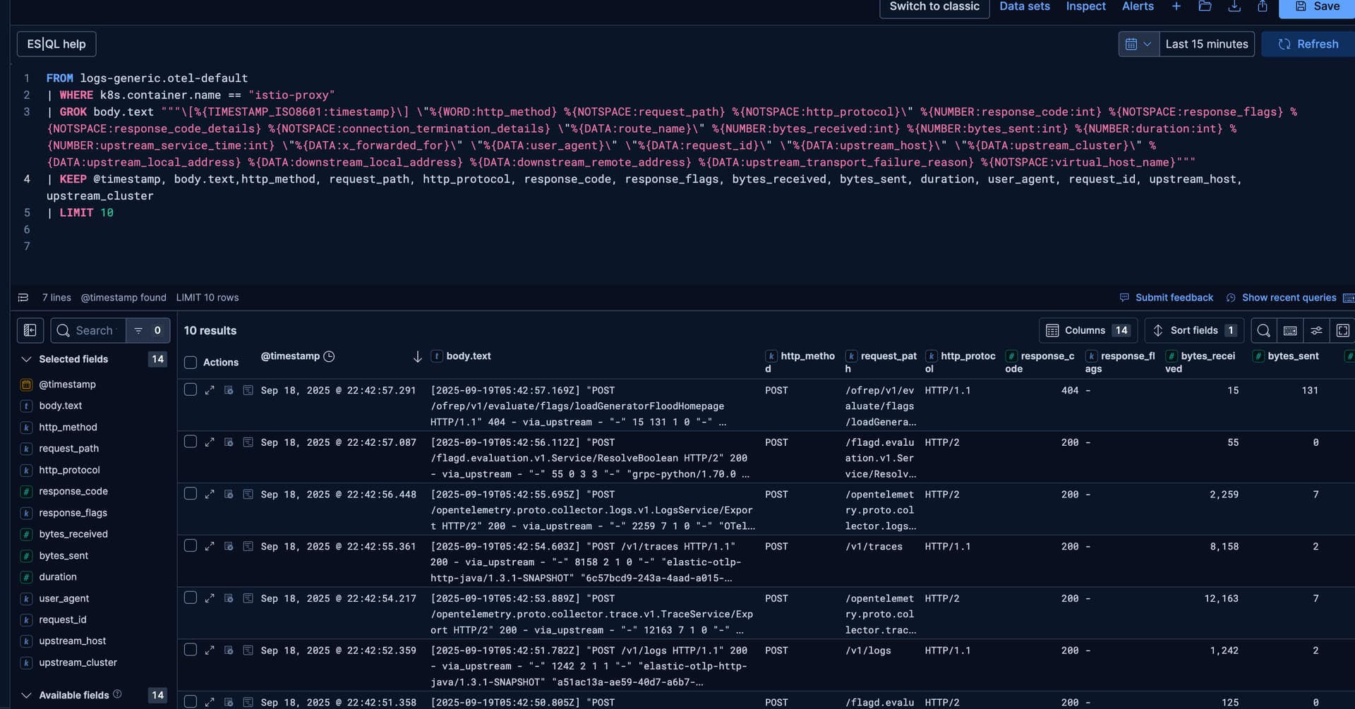Select the row with timestamp 22:42:54.217
The width and height of the screenshot is (1355, 709).
191,598
